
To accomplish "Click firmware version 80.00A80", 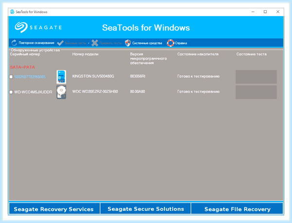I will [x=137, y=92].
